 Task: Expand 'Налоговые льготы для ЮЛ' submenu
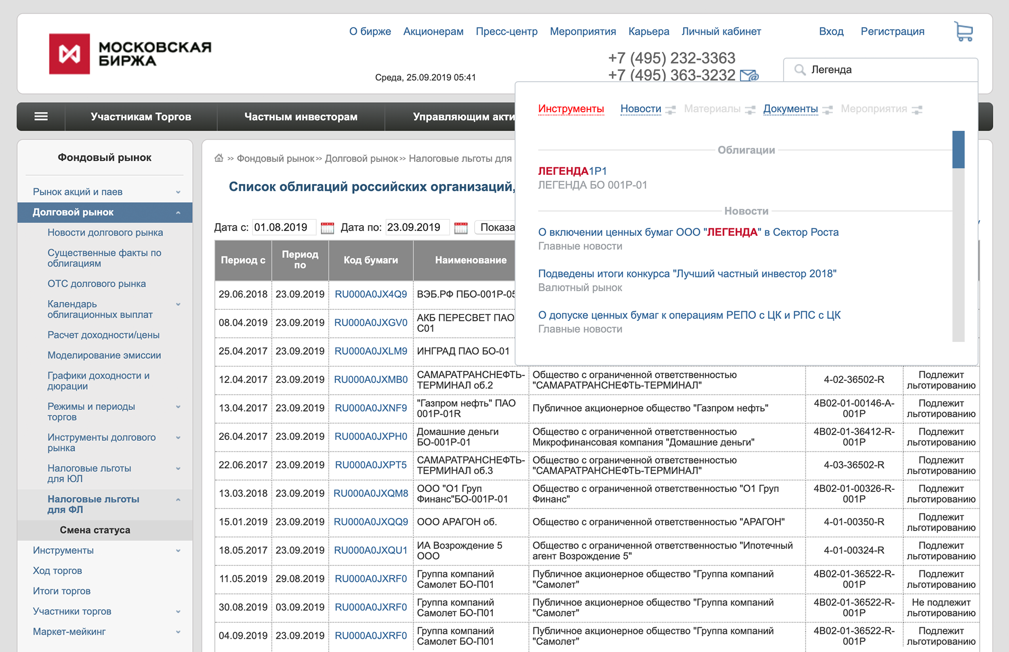pyautogui.click(x=178, y=469)
